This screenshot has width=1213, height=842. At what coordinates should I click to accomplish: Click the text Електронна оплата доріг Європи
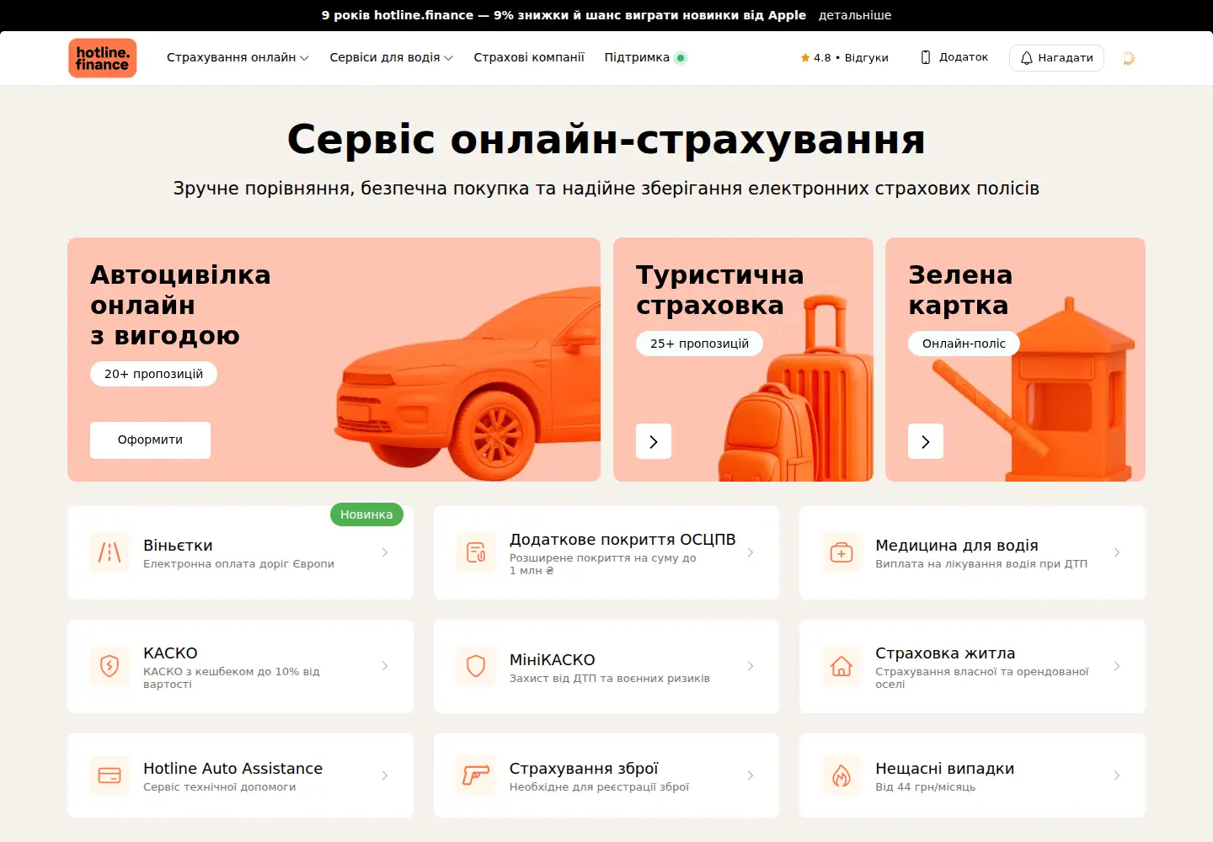[x=238, y=564]
